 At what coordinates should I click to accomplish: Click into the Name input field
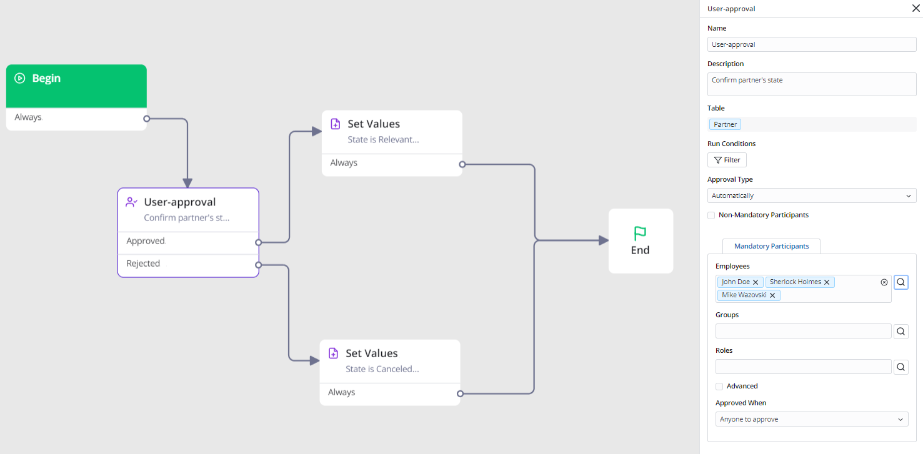(x=811, y=44)
